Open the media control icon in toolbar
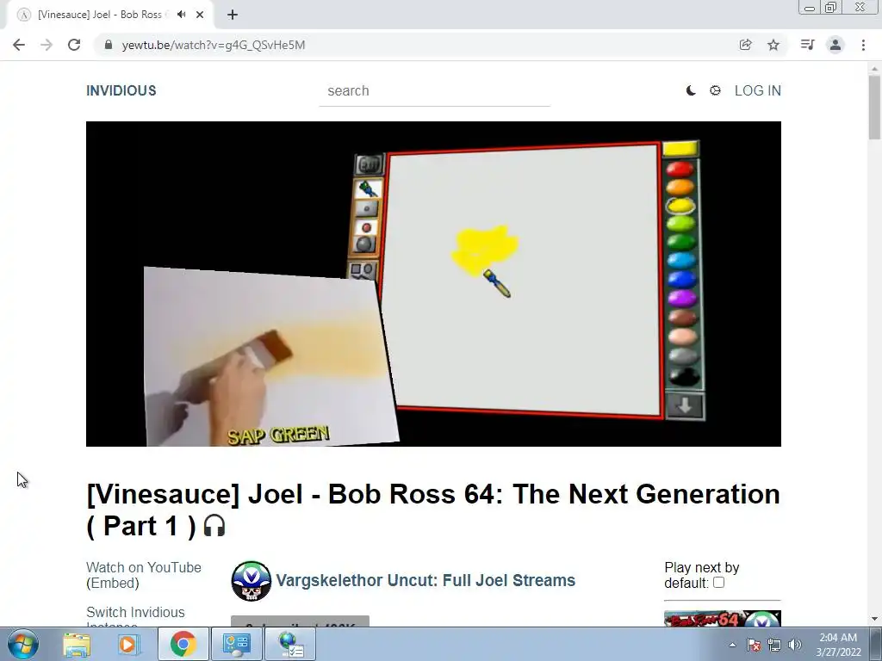The image size is (882, 661). [807, 45]
